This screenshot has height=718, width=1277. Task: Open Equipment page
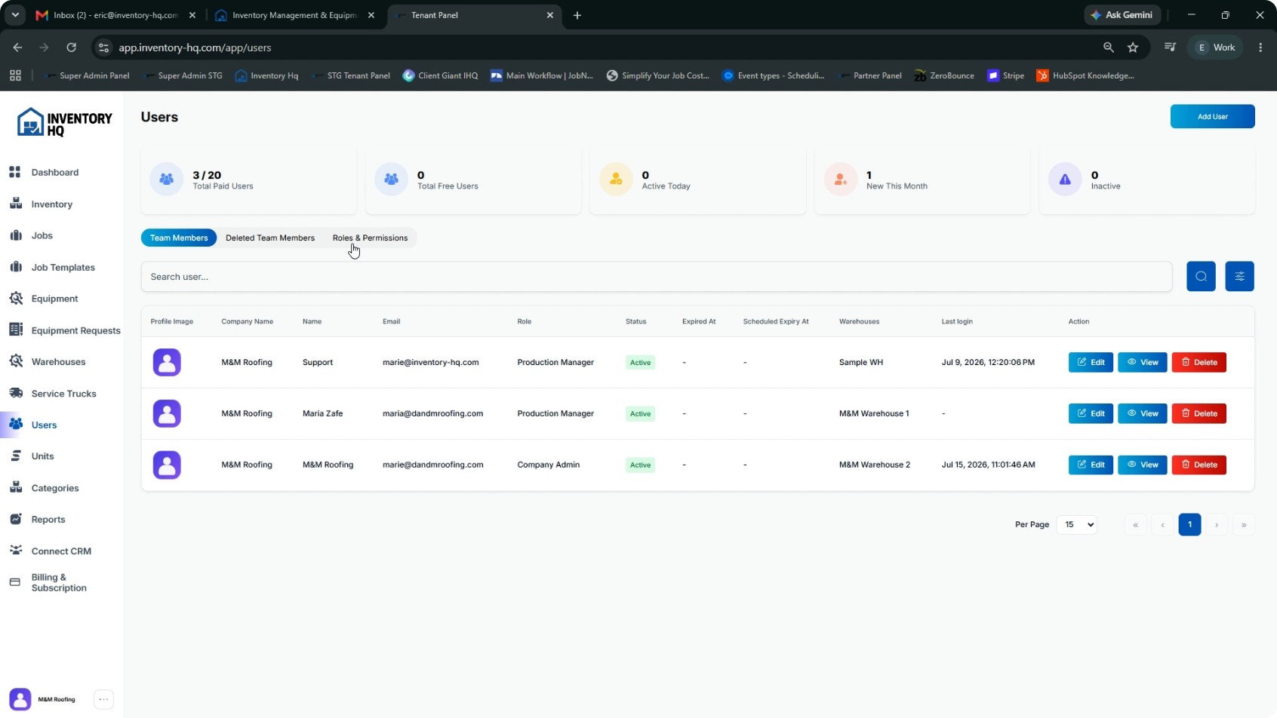54,299
